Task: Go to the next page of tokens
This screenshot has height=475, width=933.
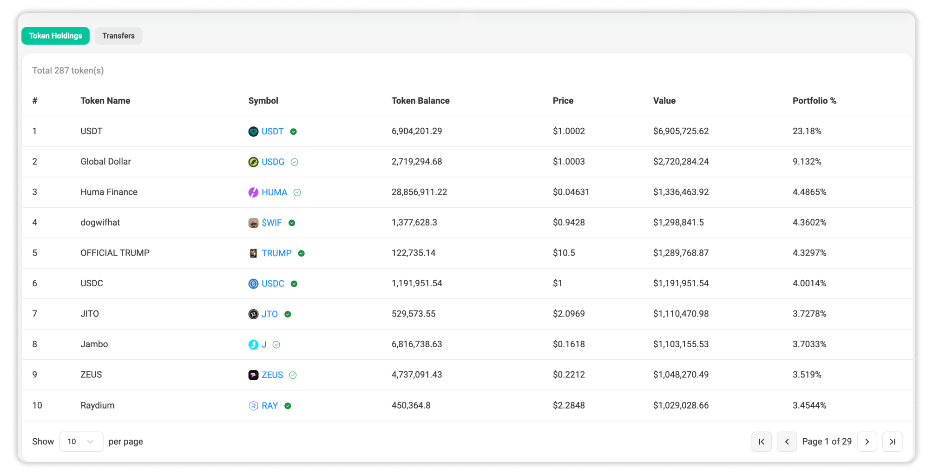Action: point(867,442)
